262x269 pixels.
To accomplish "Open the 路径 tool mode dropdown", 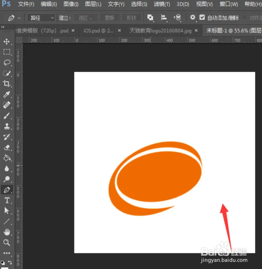I will [42, 18].
